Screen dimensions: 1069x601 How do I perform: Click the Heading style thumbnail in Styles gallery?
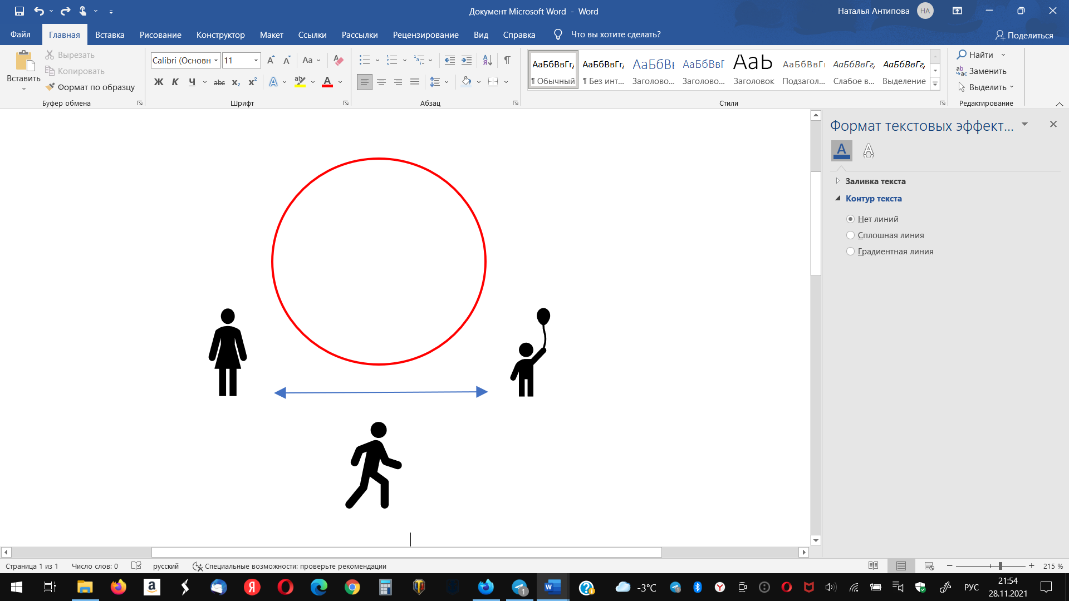click(753, 70)
